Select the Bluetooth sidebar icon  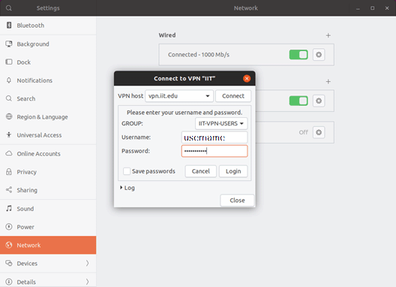click(9, 26)
